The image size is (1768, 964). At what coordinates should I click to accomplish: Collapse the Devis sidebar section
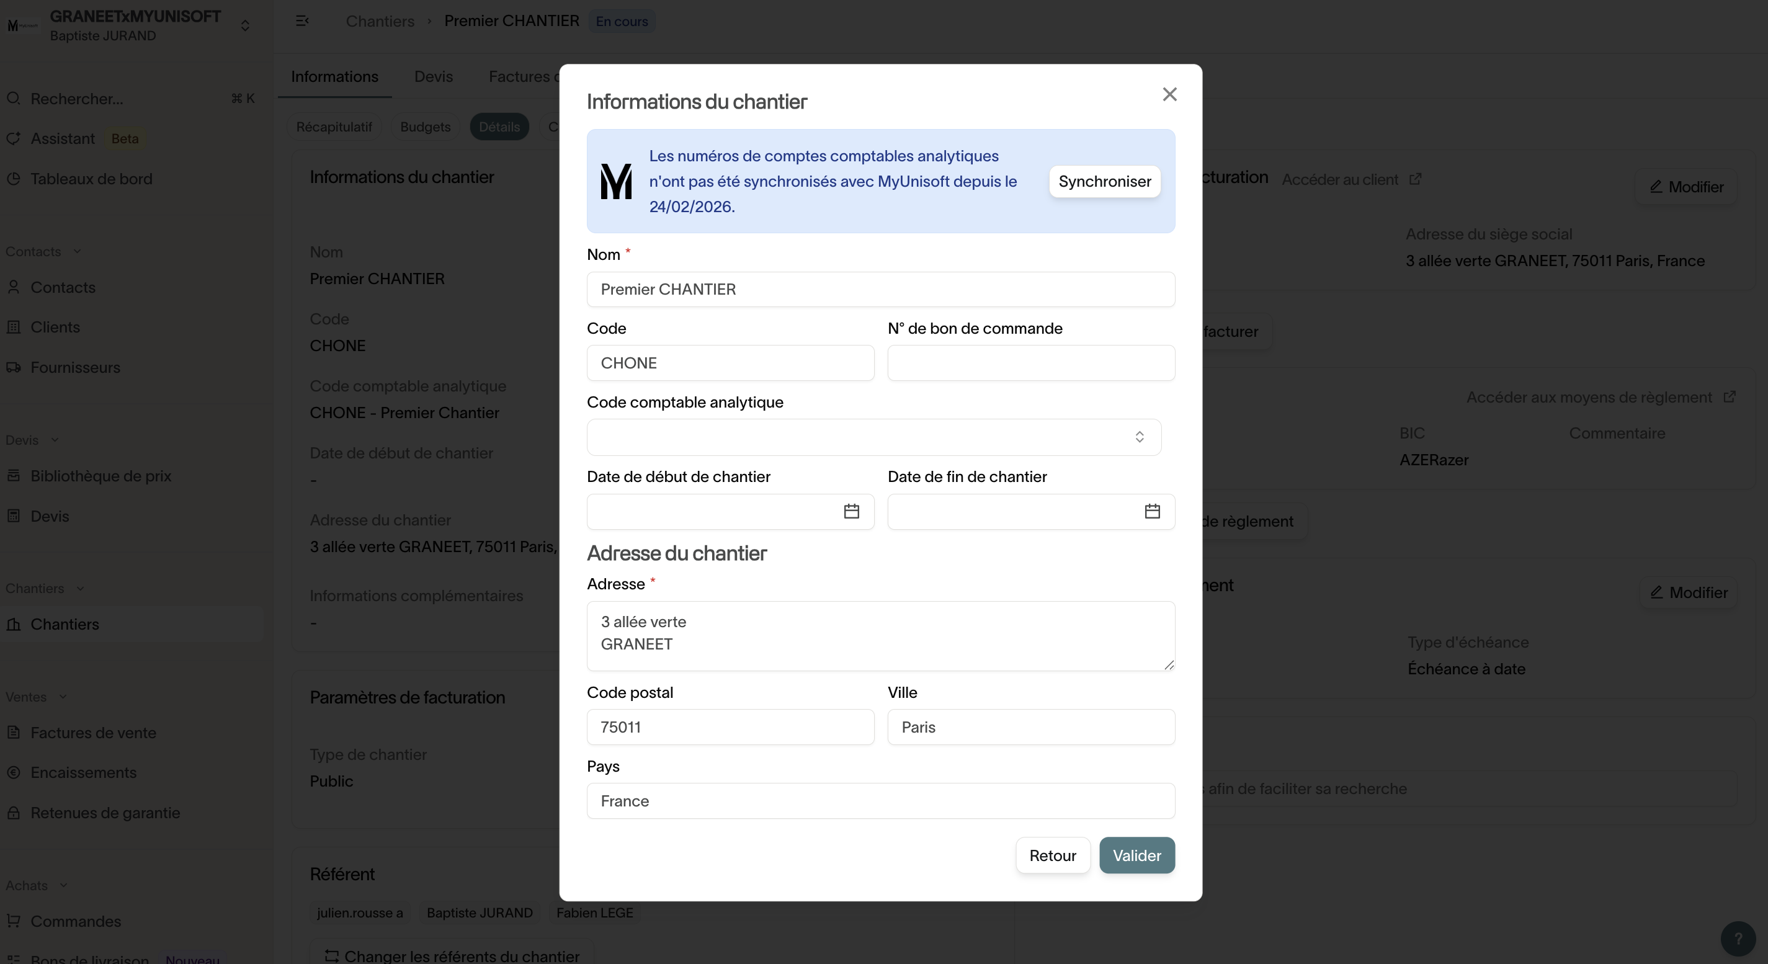[55, 440]
